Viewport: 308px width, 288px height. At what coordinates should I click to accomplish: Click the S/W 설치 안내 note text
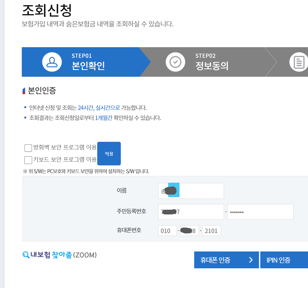pos(86,171)
